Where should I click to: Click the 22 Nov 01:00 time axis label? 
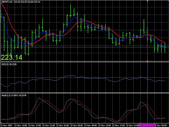coord(63,125)
